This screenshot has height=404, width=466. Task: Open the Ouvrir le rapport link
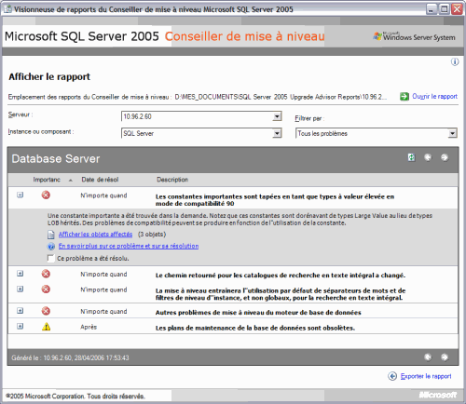pos(434,97)
